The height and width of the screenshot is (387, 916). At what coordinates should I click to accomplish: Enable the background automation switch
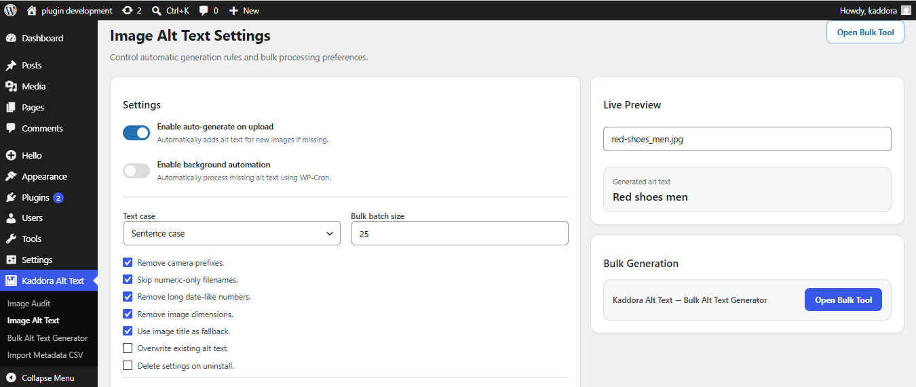tap(136, 171)
